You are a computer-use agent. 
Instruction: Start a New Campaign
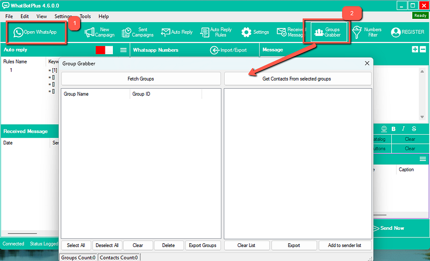click(99, 32)
